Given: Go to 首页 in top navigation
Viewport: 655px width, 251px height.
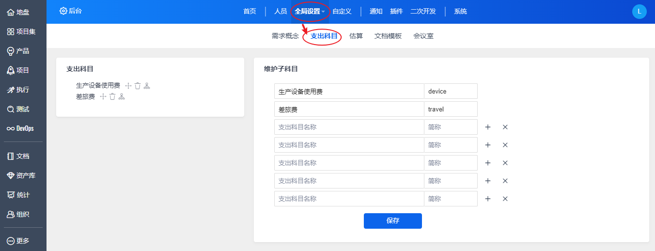Looking at the screenshot, I should 250,12.
